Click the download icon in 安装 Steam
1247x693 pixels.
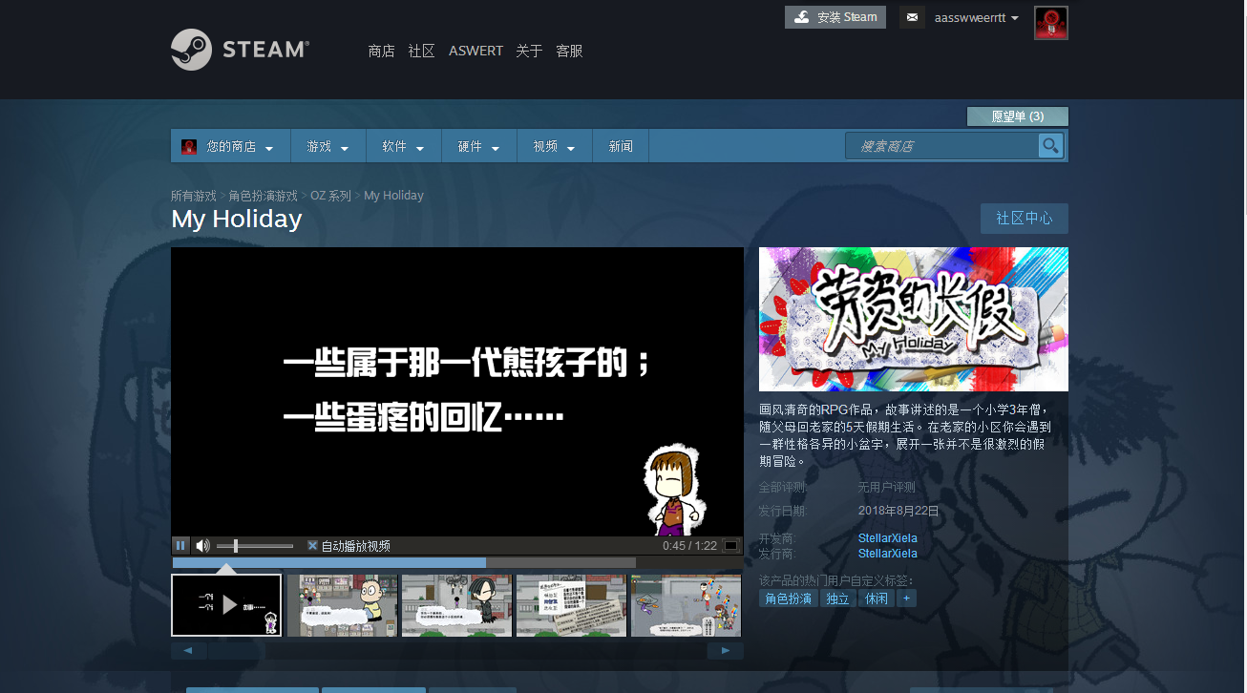802,17
